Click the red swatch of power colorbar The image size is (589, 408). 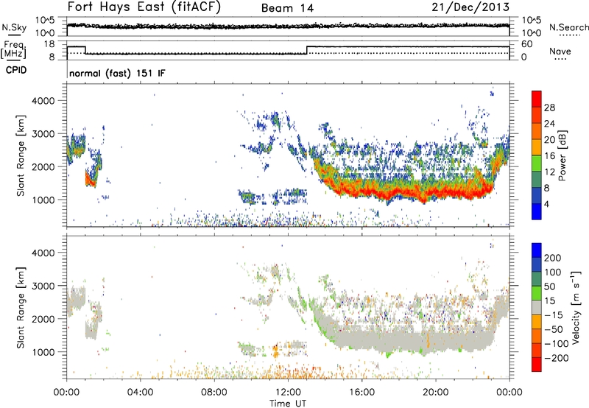pos(537,99)
